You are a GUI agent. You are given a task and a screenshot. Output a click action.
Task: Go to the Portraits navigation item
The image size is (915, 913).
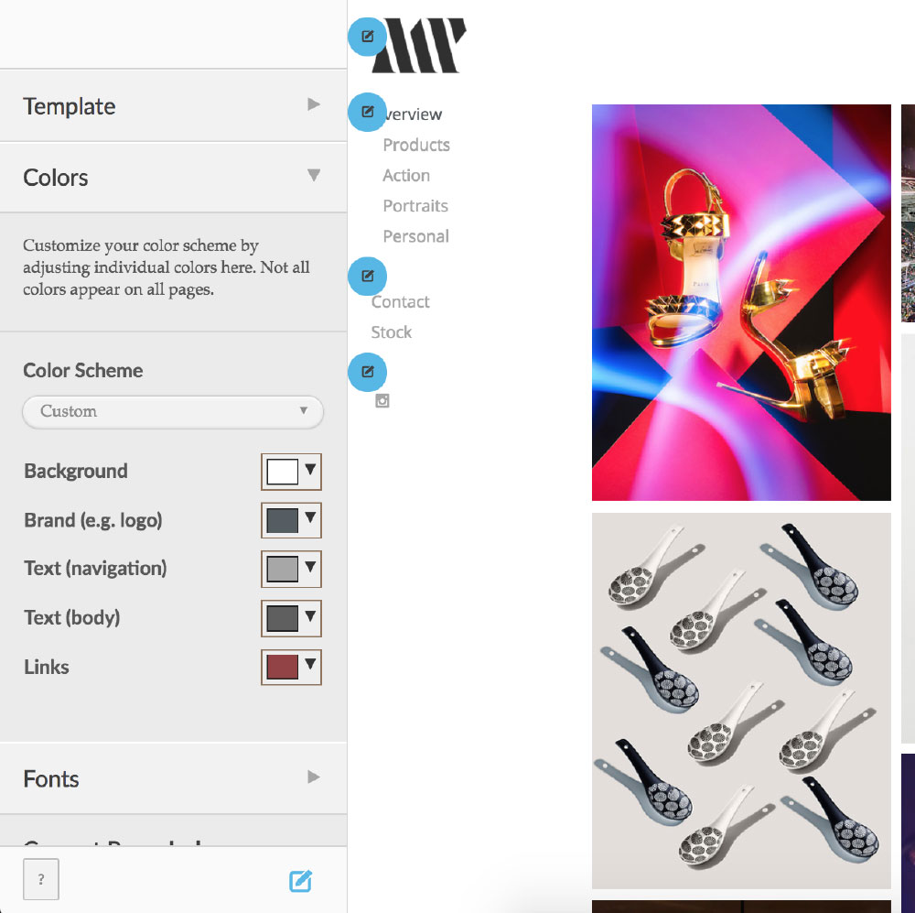pos(415,206)
